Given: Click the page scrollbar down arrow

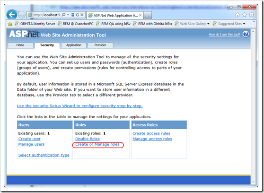Looking at the screenshot, I should (253, 182).
